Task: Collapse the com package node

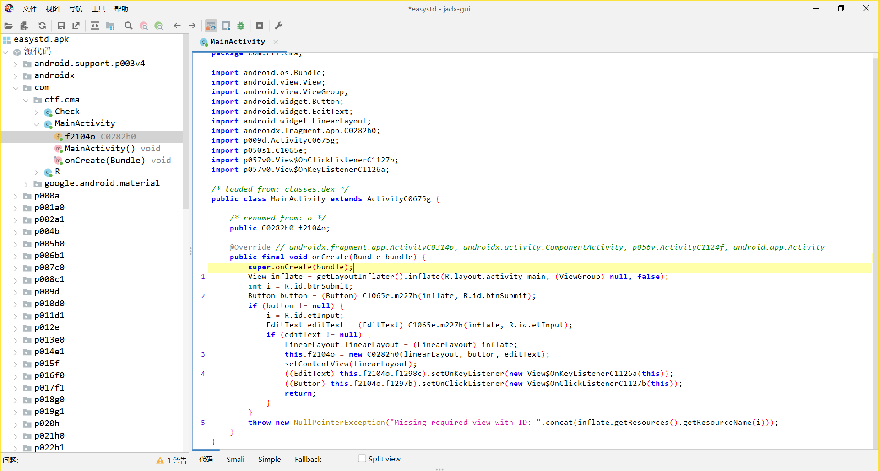Action: tap(16, 88)
